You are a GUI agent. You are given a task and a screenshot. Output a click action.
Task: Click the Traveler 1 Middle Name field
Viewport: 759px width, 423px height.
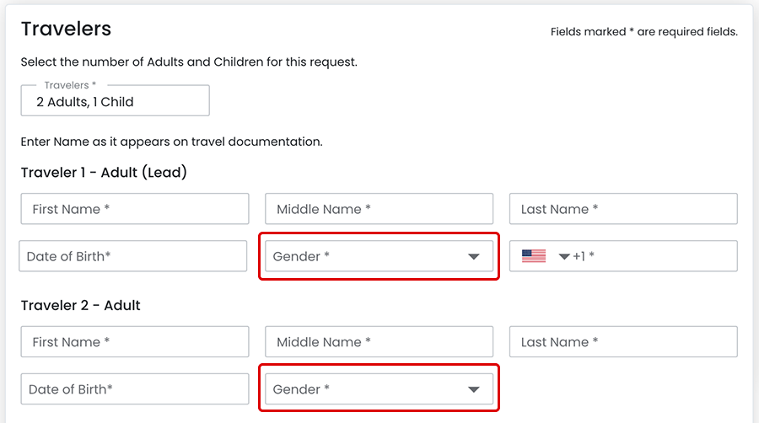(379, 209)
